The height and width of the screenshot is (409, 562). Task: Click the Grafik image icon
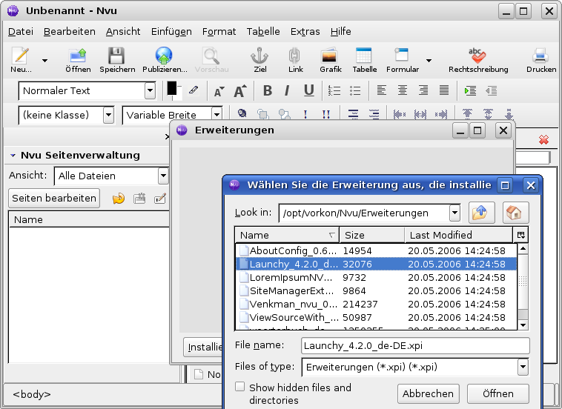[329, 56]
